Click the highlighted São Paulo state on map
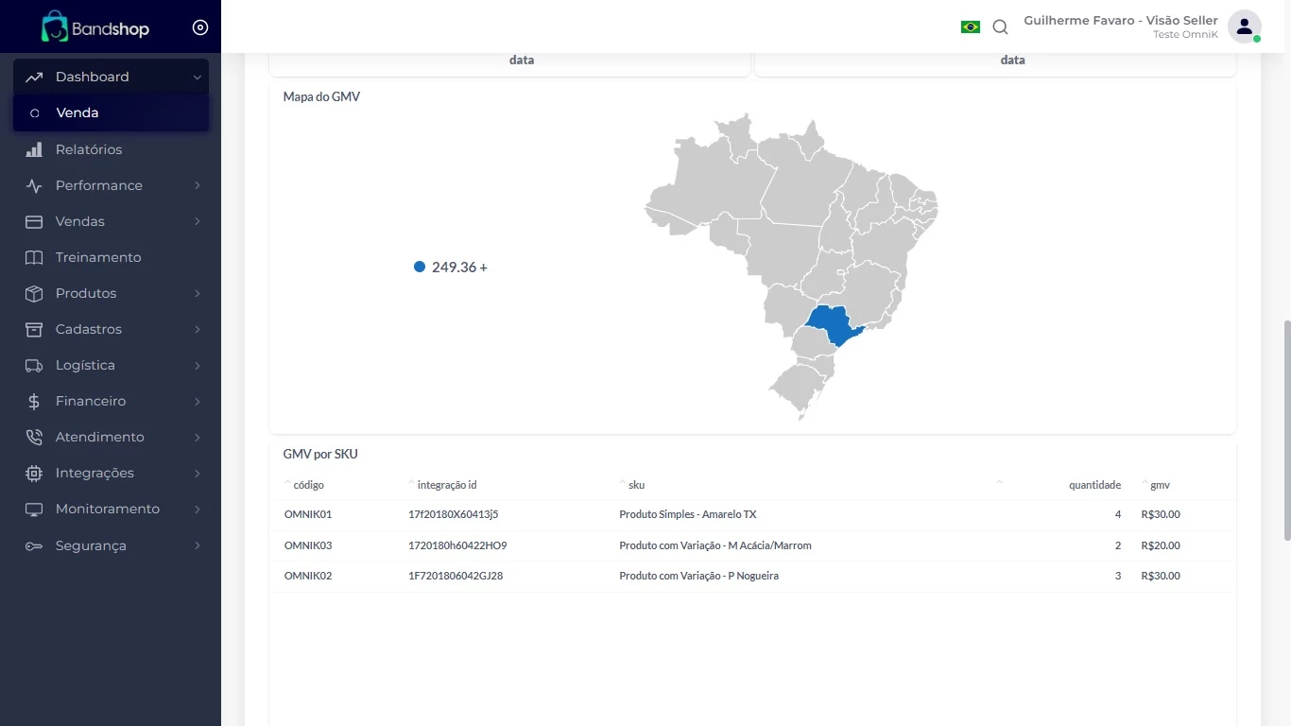The image size is (1291, 726). point(832,325)
